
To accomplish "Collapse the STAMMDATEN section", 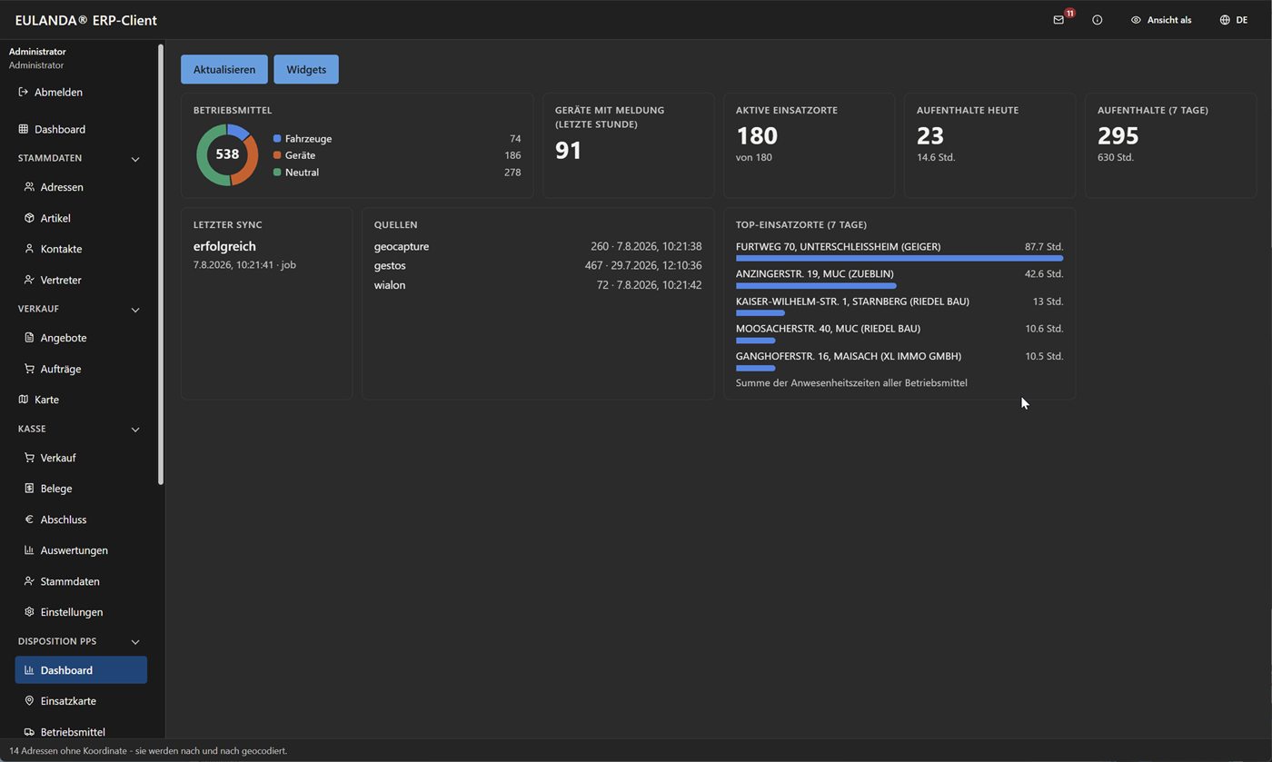I will click(x=135, y=159).
